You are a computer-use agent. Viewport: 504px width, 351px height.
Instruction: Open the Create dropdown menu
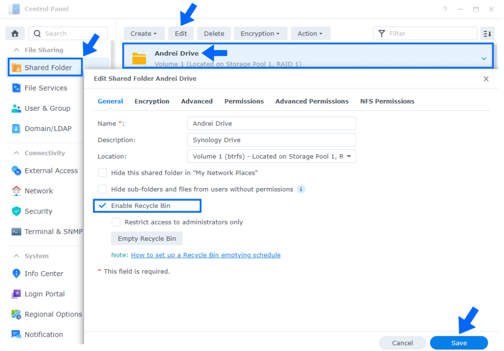(144, 33)
